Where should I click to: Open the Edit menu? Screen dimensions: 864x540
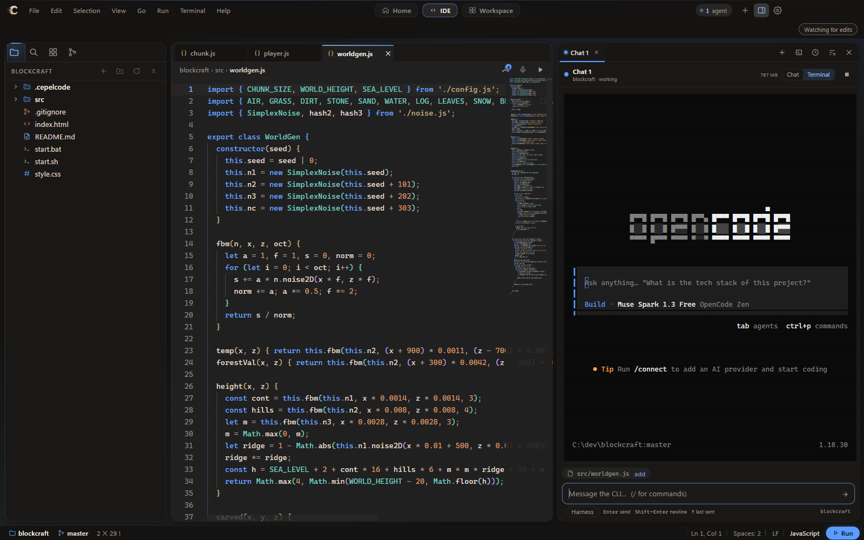pyautogui.click(x=56, y=11)
